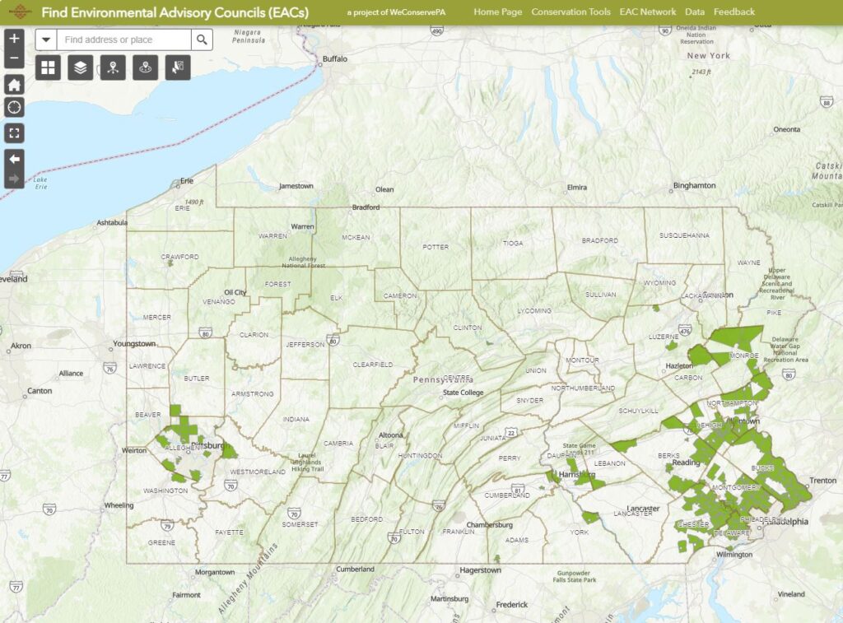Find my current location on the map
843x623 pixels.
(13, 107)
